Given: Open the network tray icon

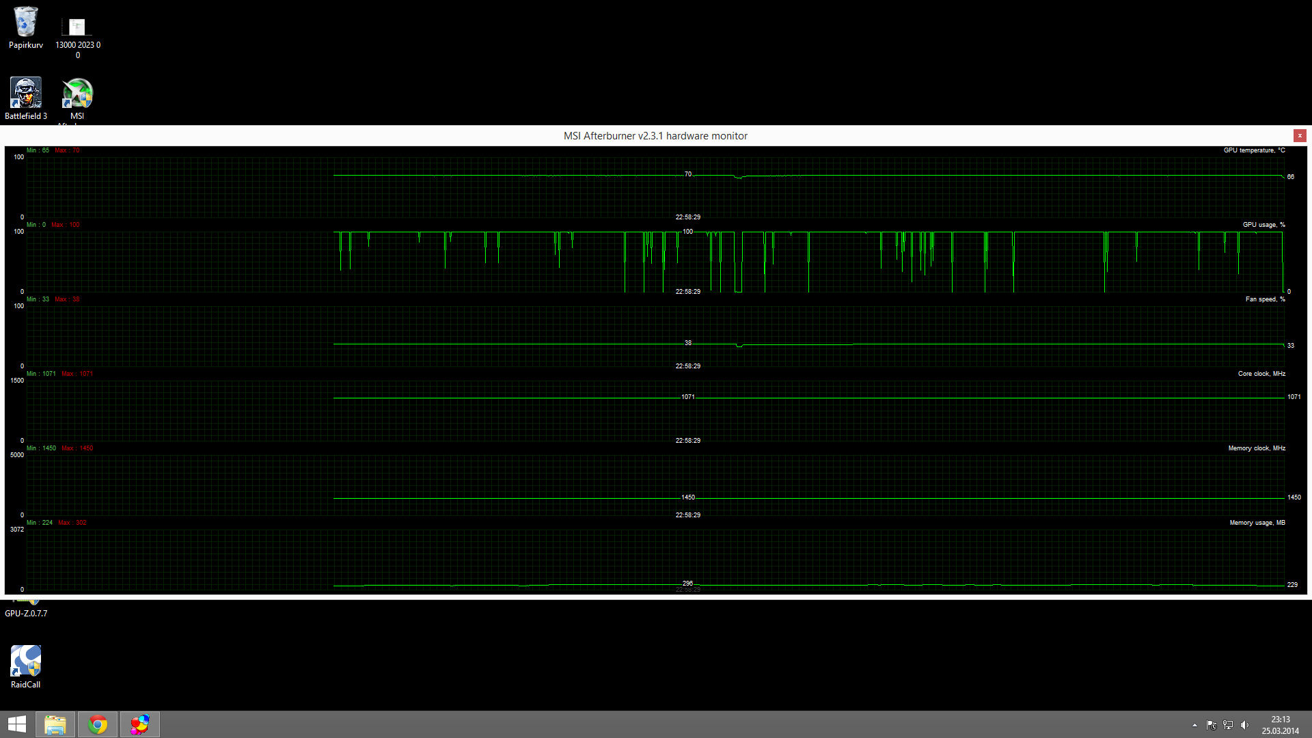Looking at the screenshot, I should pyautogui.click(x=1228, y=725).
